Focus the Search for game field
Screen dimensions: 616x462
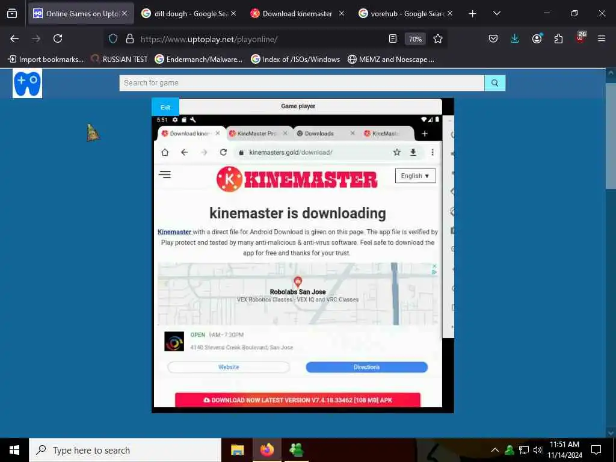coord(302,83)
